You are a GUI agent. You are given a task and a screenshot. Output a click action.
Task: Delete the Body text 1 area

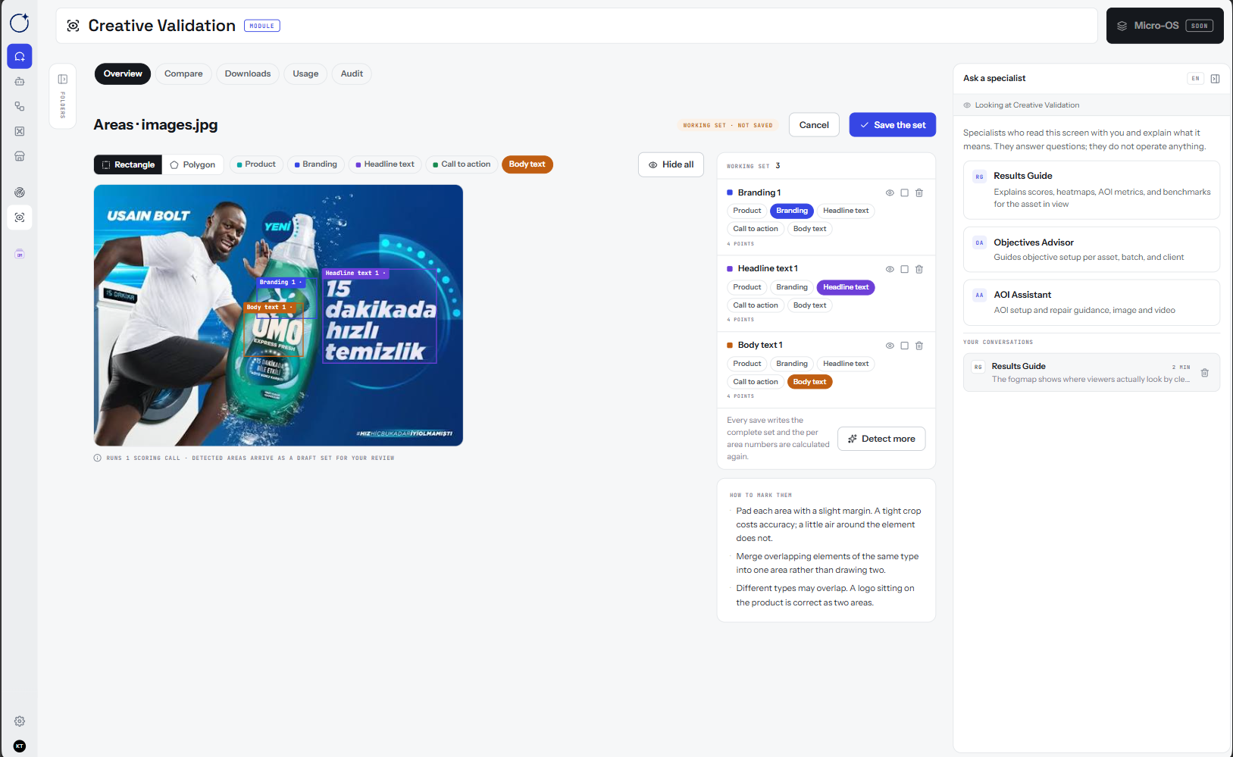919,346
